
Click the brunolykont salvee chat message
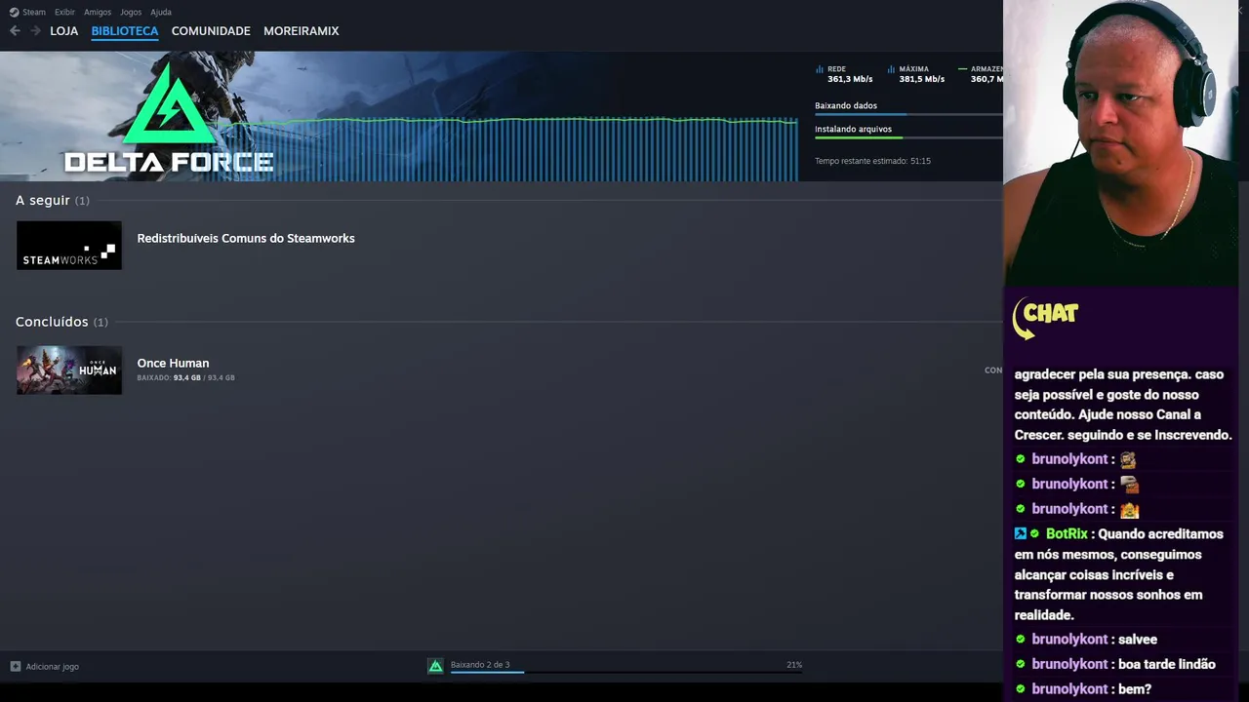(x=1086, y=640)
